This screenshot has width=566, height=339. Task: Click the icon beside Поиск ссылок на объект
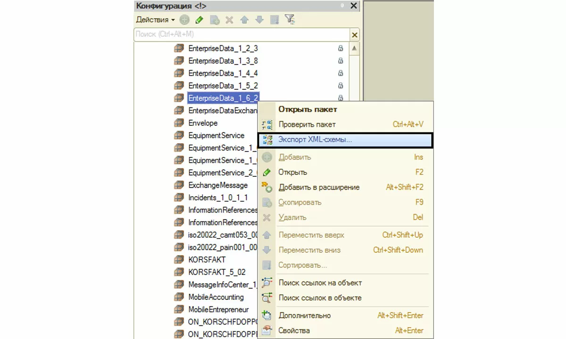coord(267,283)
